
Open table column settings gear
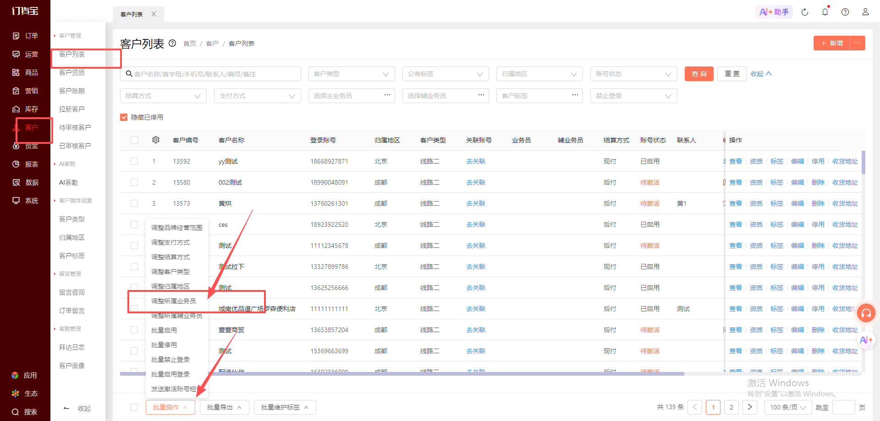point(156,140)
